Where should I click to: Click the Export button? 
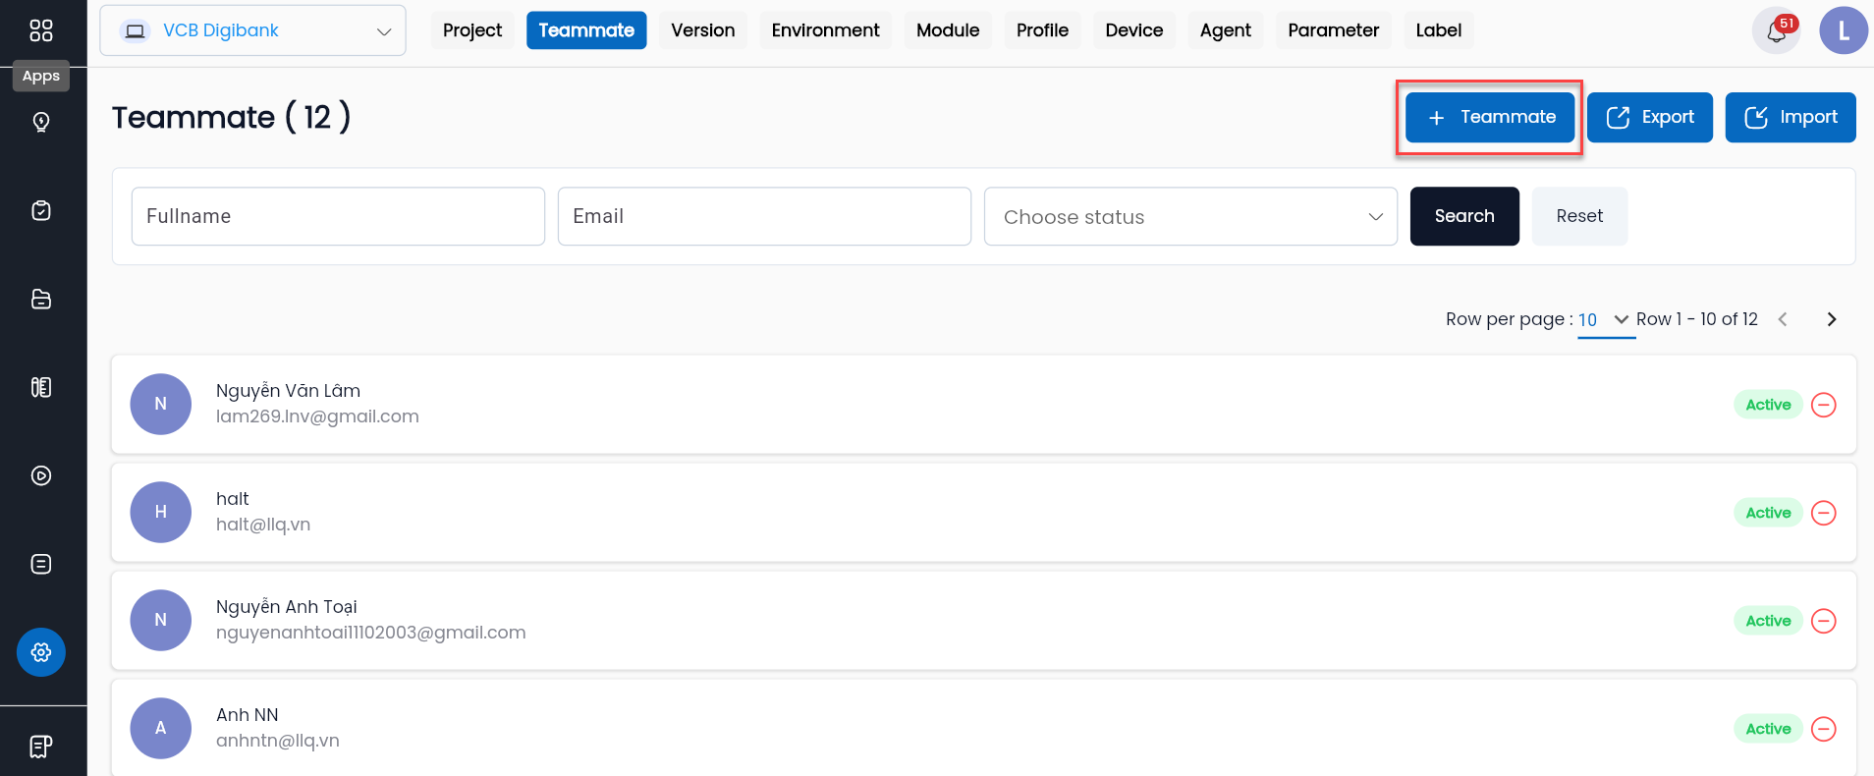pyautogui.click(x=1650, y=117)
